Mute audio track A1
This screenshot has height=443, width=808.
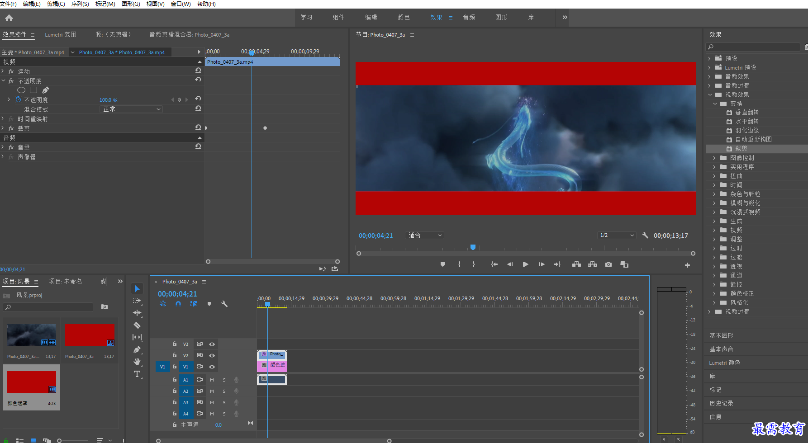coord(212,380)
